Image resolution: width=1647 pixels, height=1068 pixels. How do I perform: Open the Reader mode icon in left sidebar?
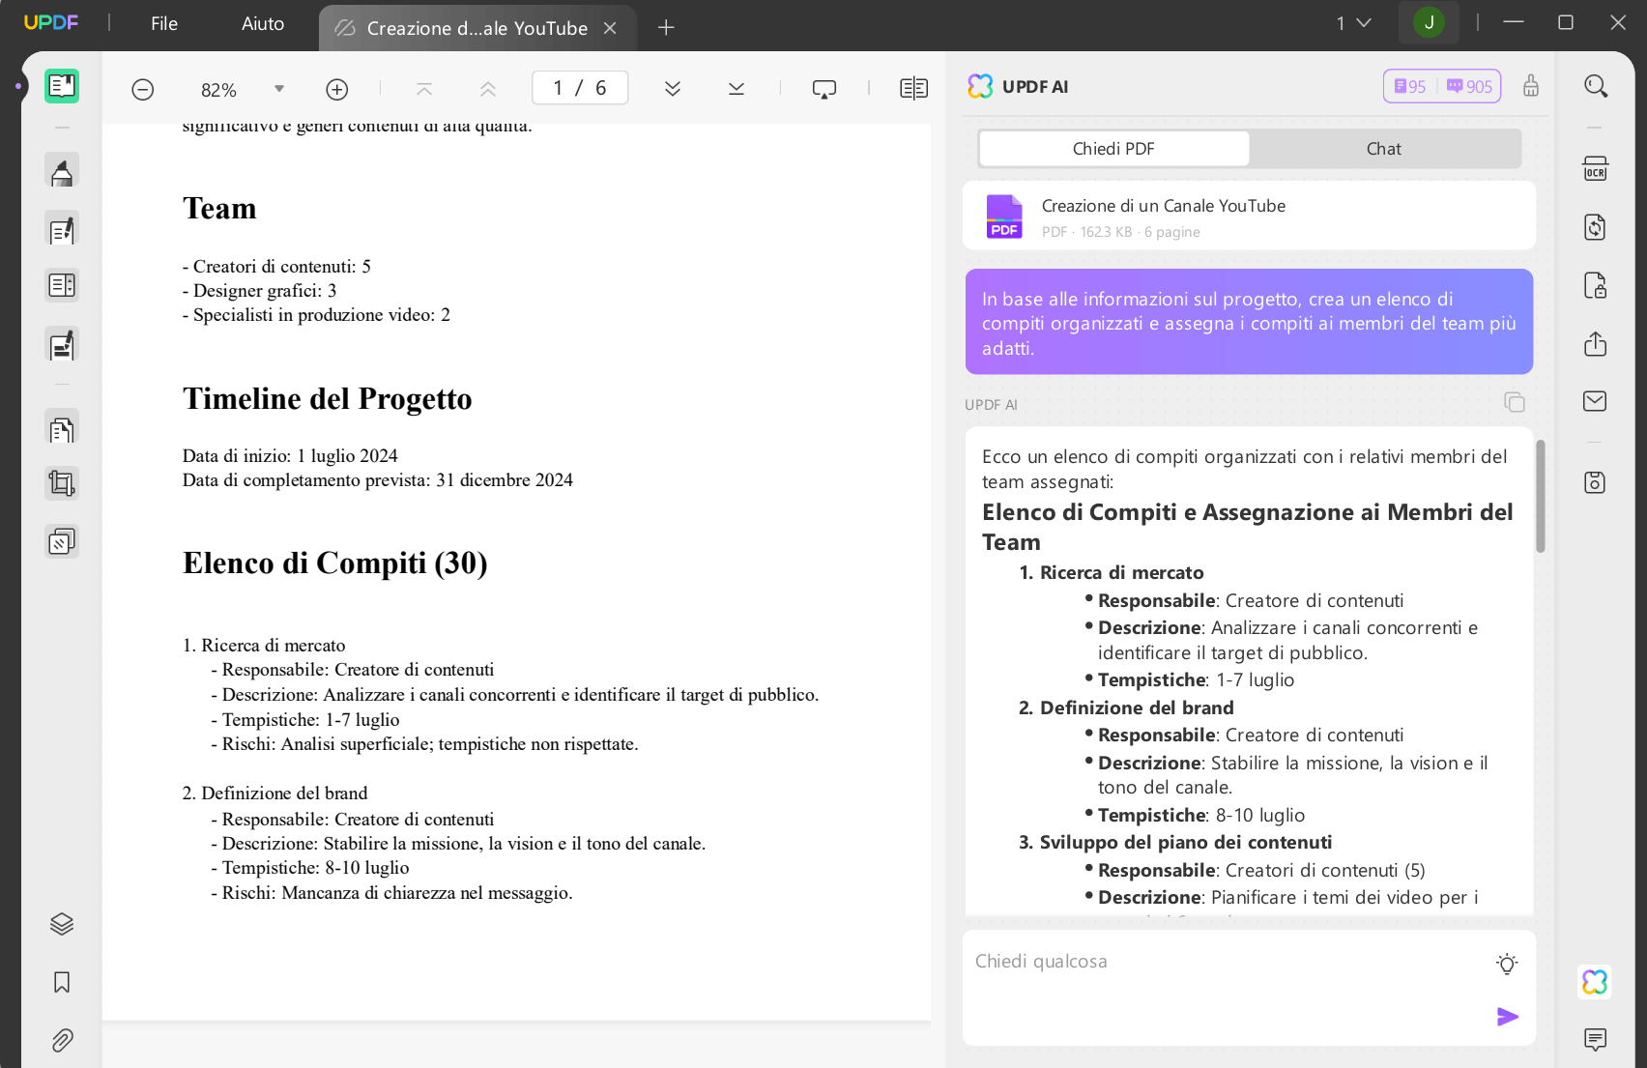[62, 86]
